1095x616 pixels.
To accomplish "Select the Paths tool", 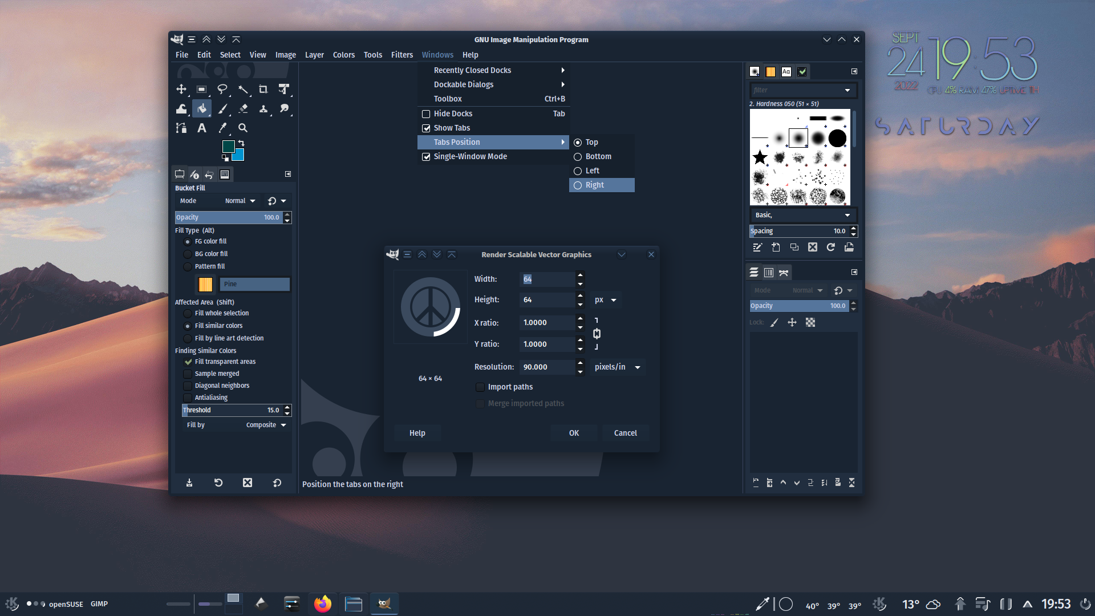I will (x=181, y=128).
